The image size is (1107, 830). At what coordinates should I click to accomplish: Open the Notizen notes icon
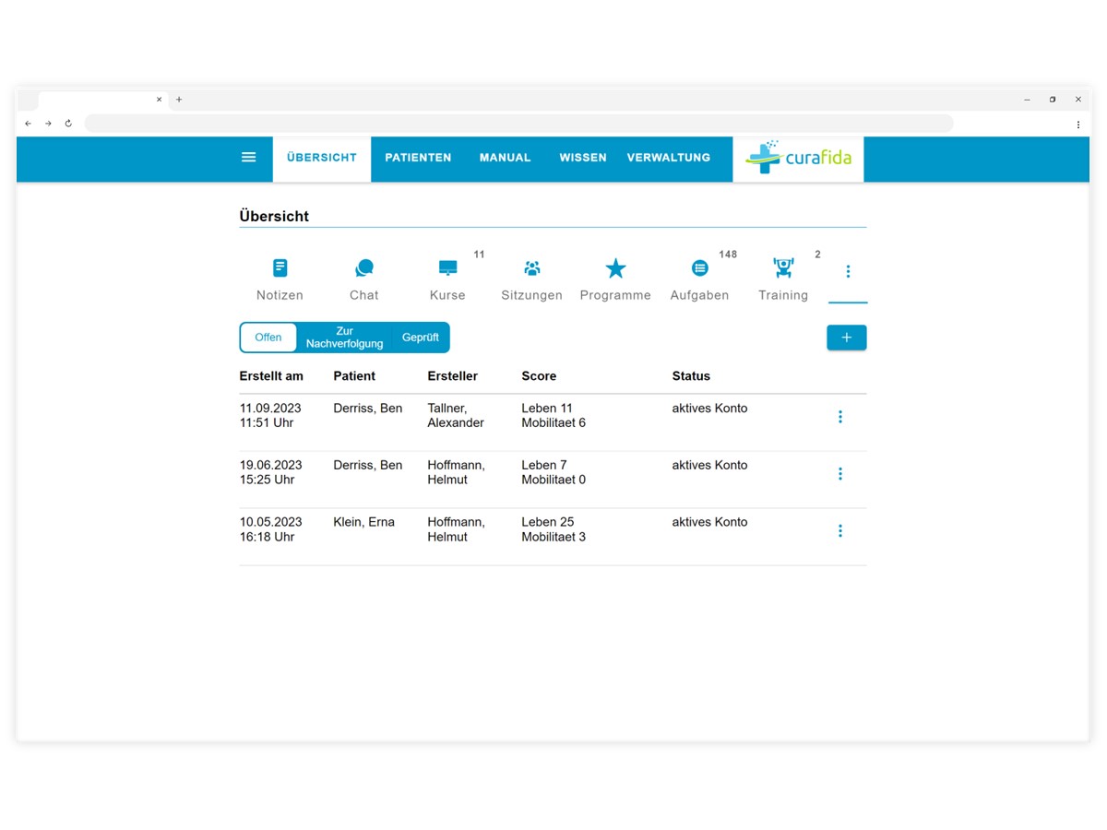tap(280, 268)
